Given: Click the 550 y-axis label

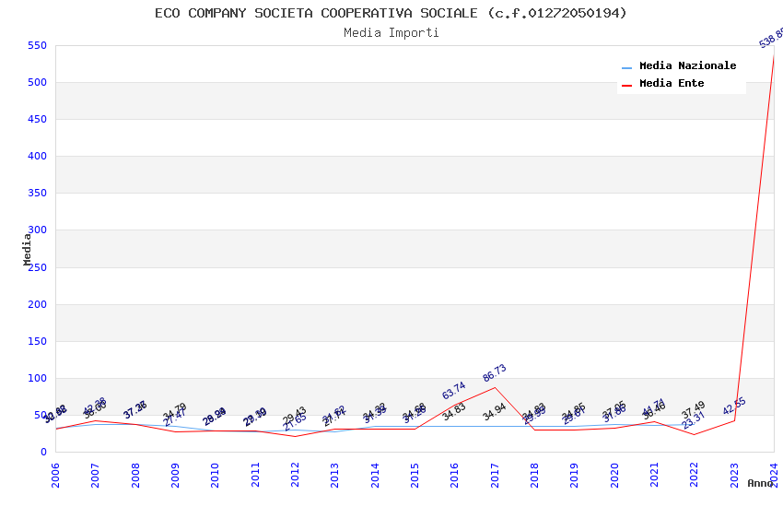Looking at the screenshot, I should 37,45.
